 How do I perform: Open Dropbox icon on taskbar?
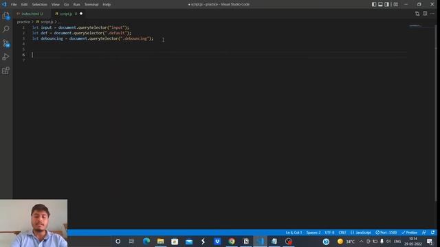[217, 241]
